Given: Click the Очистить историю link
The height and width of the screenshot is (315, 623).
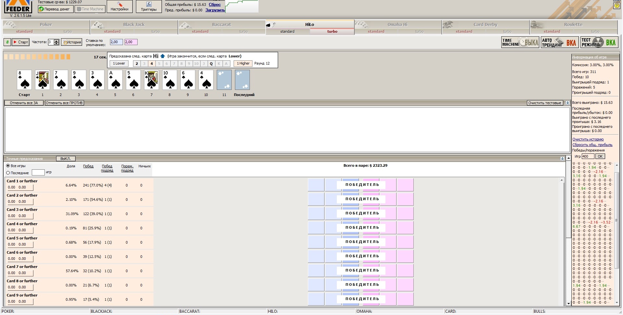Looking at the screenshot, I should point(588,139).
